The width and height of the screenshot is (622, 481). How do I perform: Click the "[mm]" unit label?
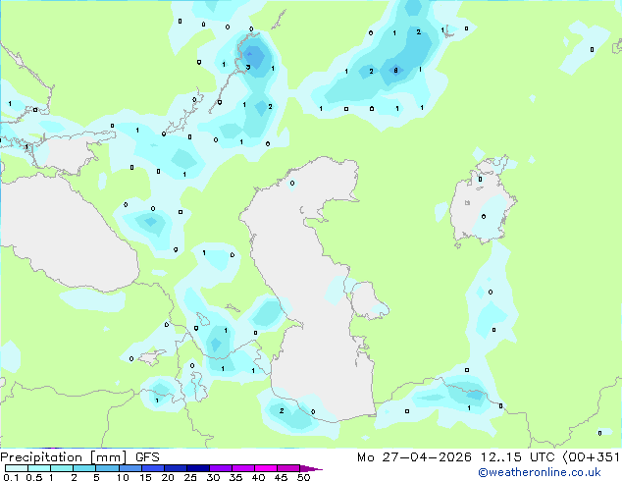pyautogui.click(x=109, y=457)
